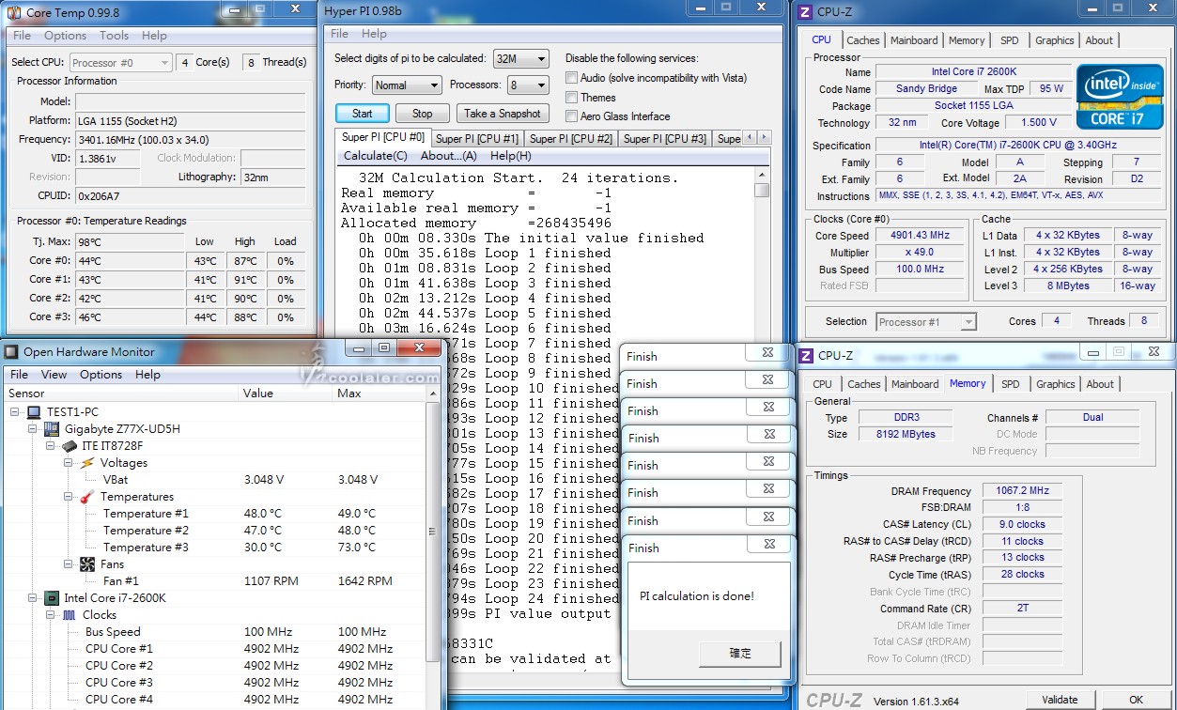Image resolution: width=1177 pixels, height=710 pixels.
Task: Click the Clocks waveform icon
Action: click(x=70, y=615)
